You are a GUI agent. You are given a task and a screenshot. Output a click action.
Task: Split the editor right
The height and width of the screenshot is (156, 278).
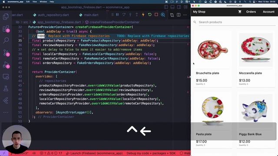click(x=179, y=15)
